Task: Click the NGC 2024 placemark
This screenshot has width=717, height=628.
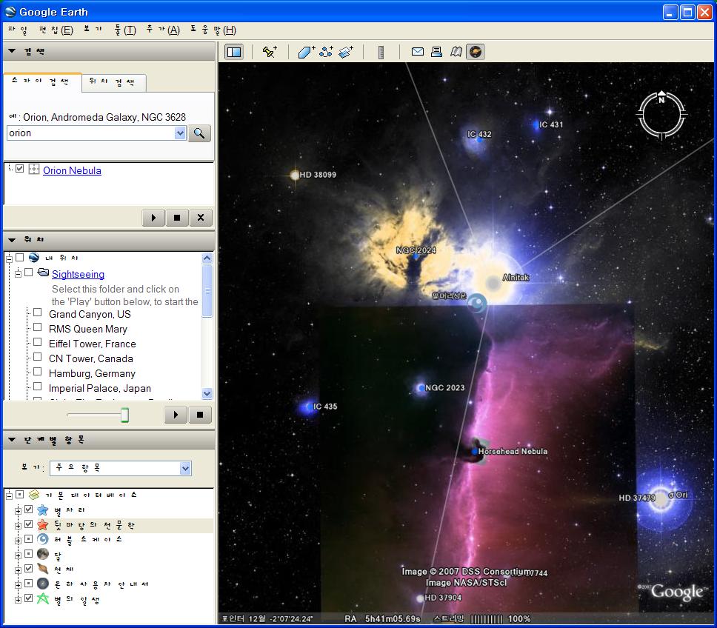Action: tap(416, 257)
